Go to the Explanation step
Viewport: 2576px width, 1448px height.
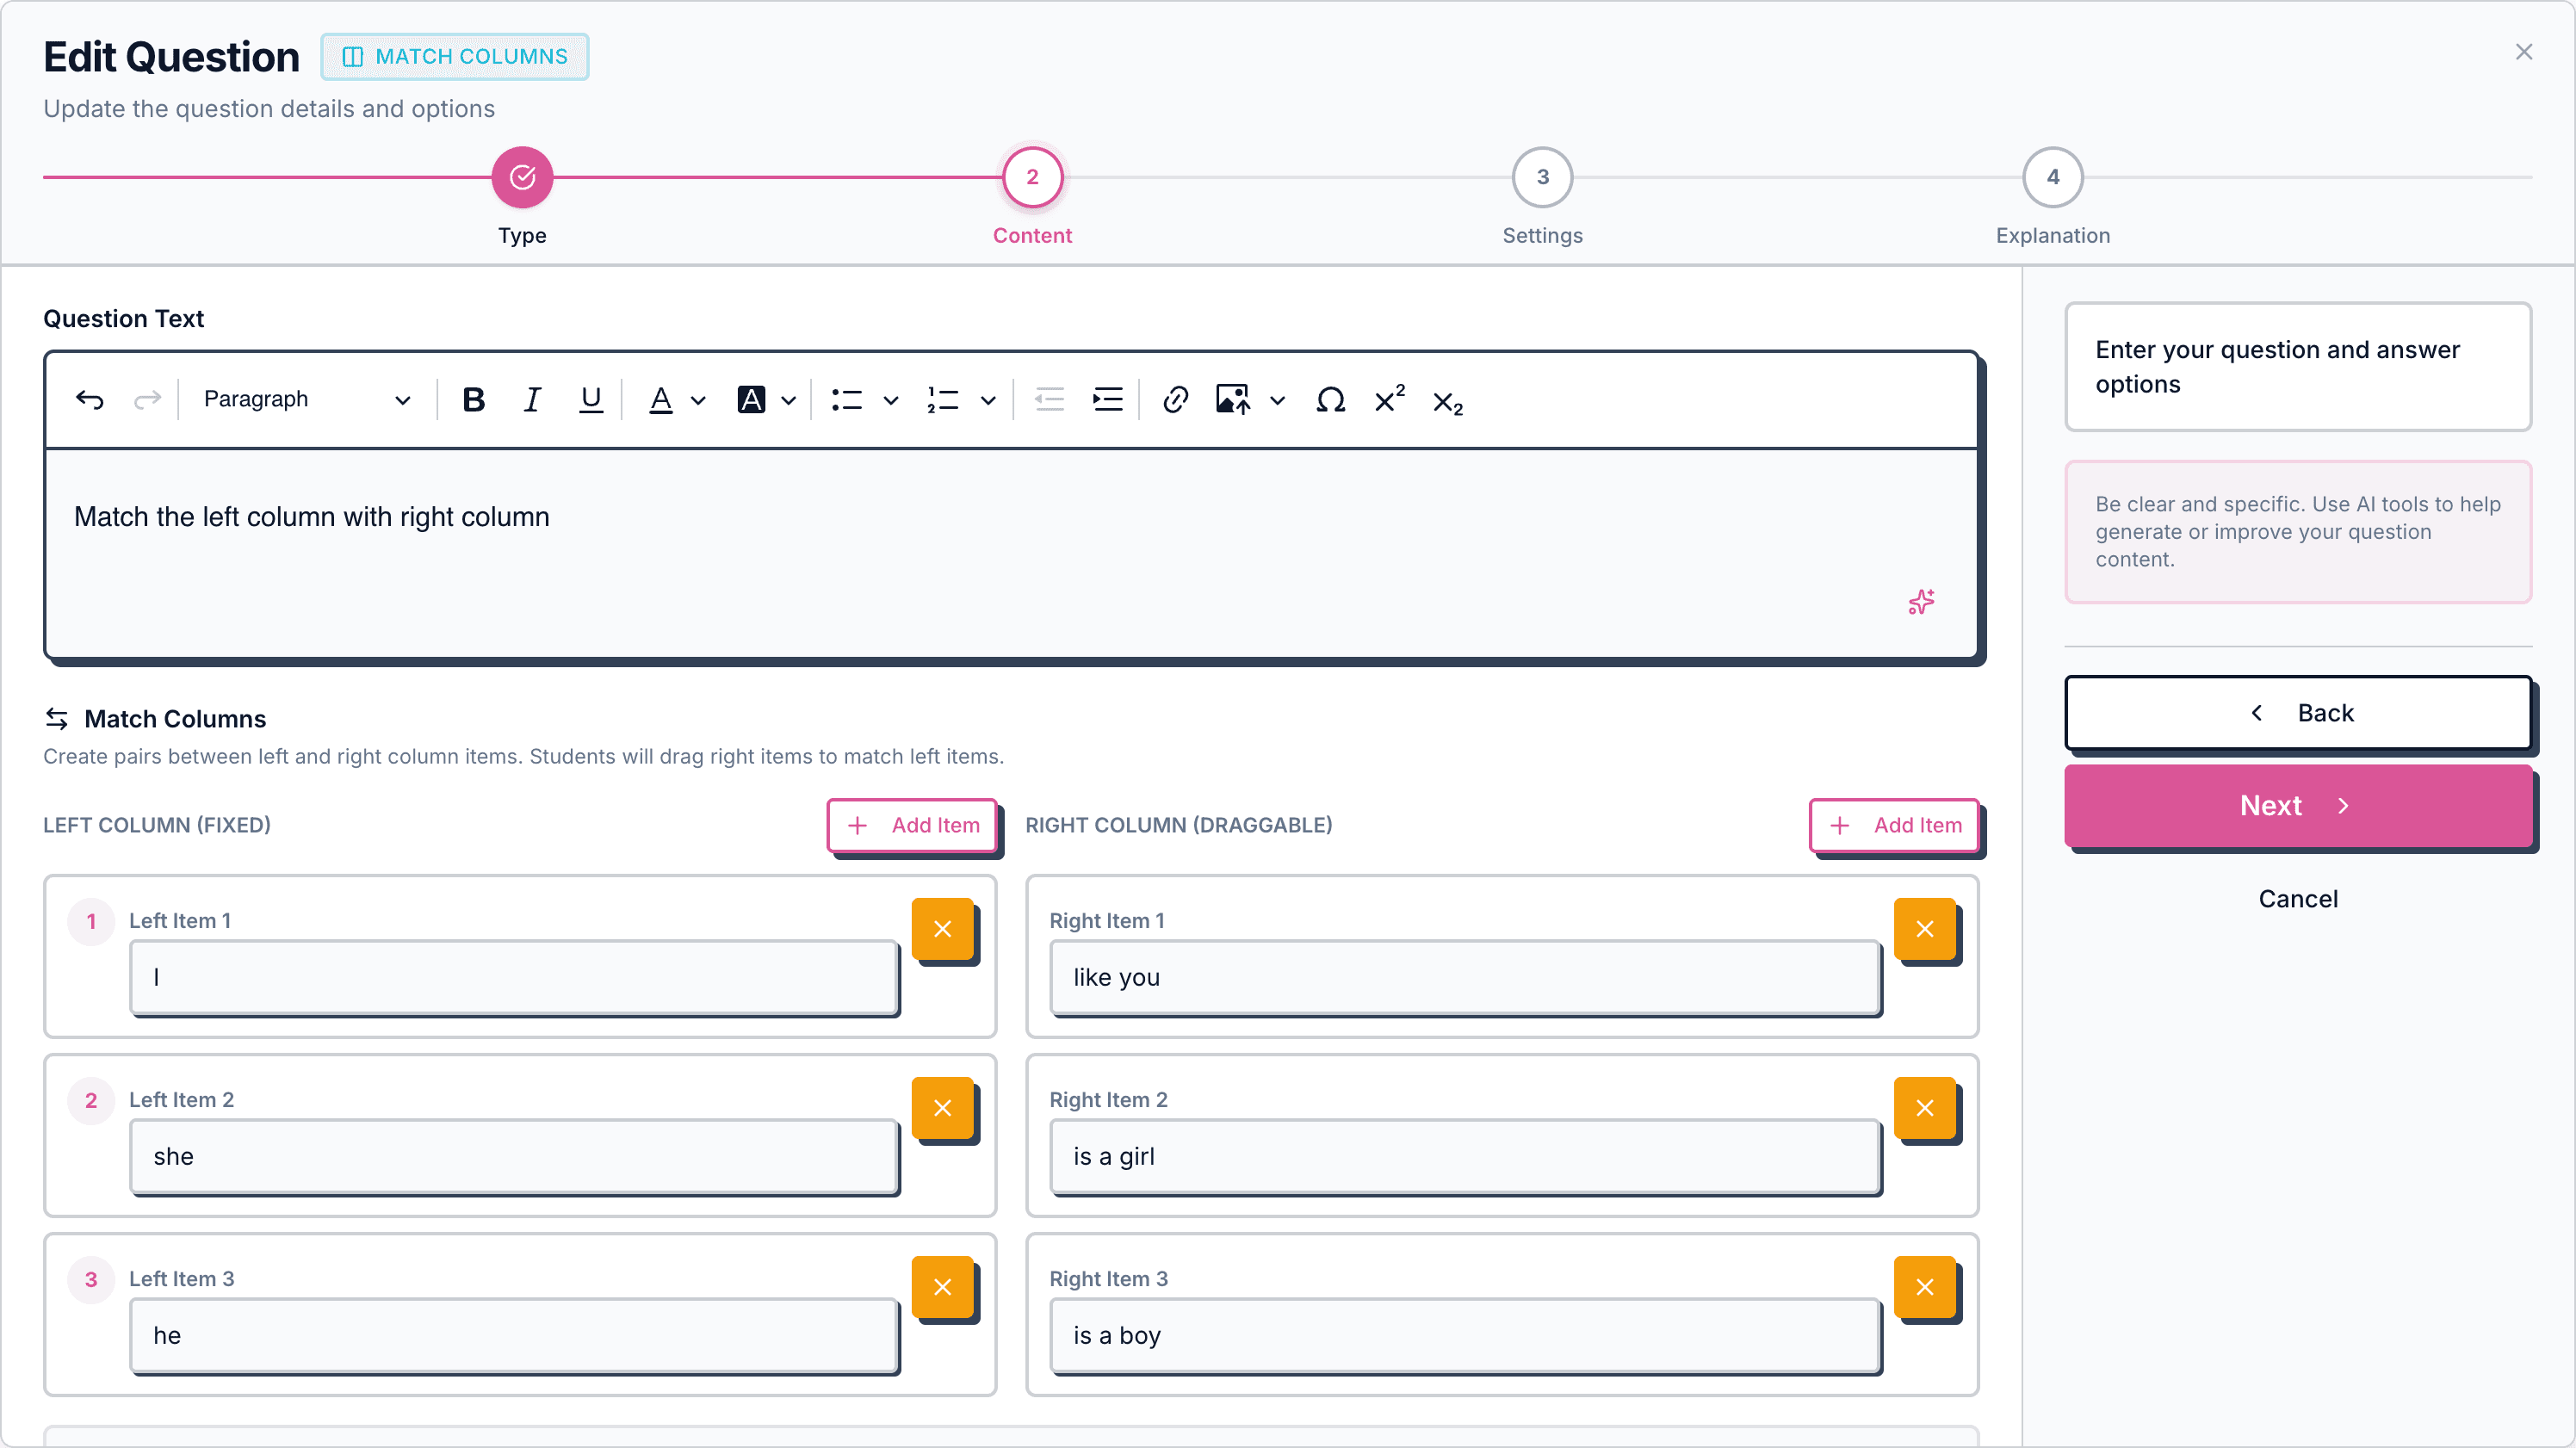(2052, 178)
